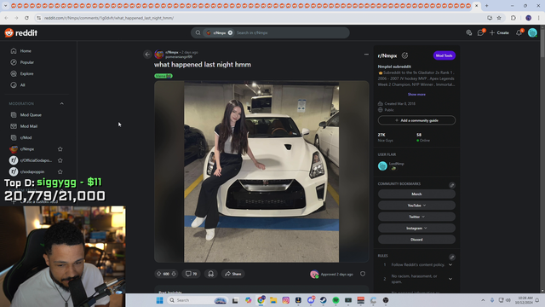Upvote the post
The height and width of the screenshot is (307, 545).
159,274
